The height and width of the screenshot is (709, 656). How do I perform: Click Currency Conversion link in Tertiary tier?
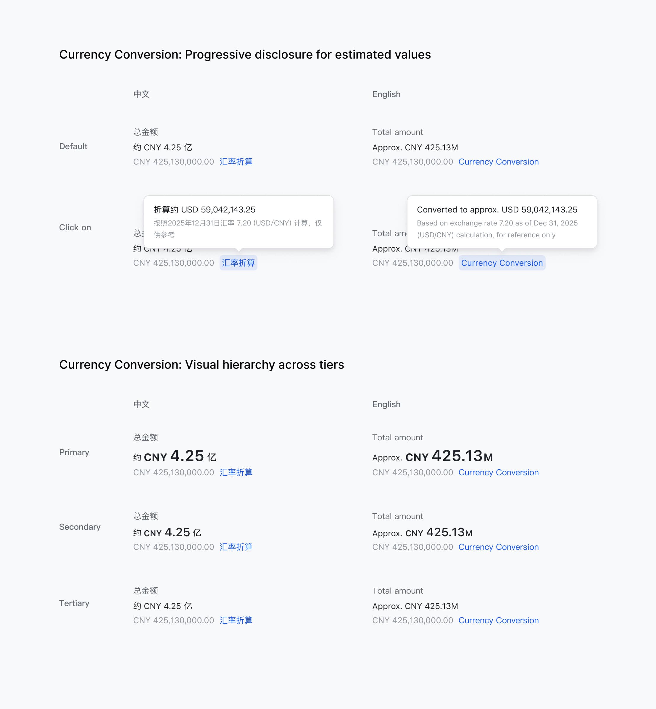(498, 621)
